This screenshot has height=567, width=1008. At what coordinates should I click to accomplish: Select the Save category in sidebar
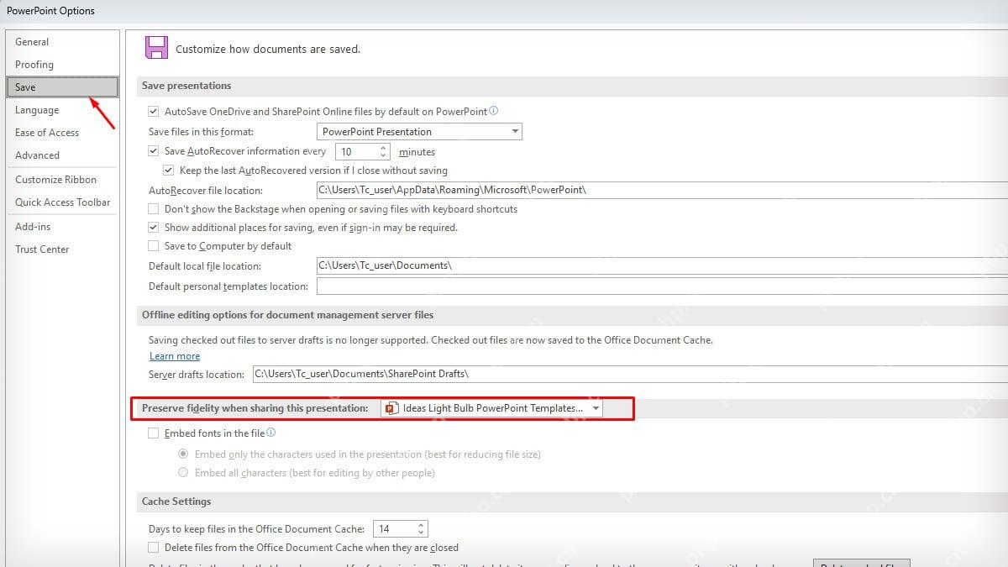[62, 87]
